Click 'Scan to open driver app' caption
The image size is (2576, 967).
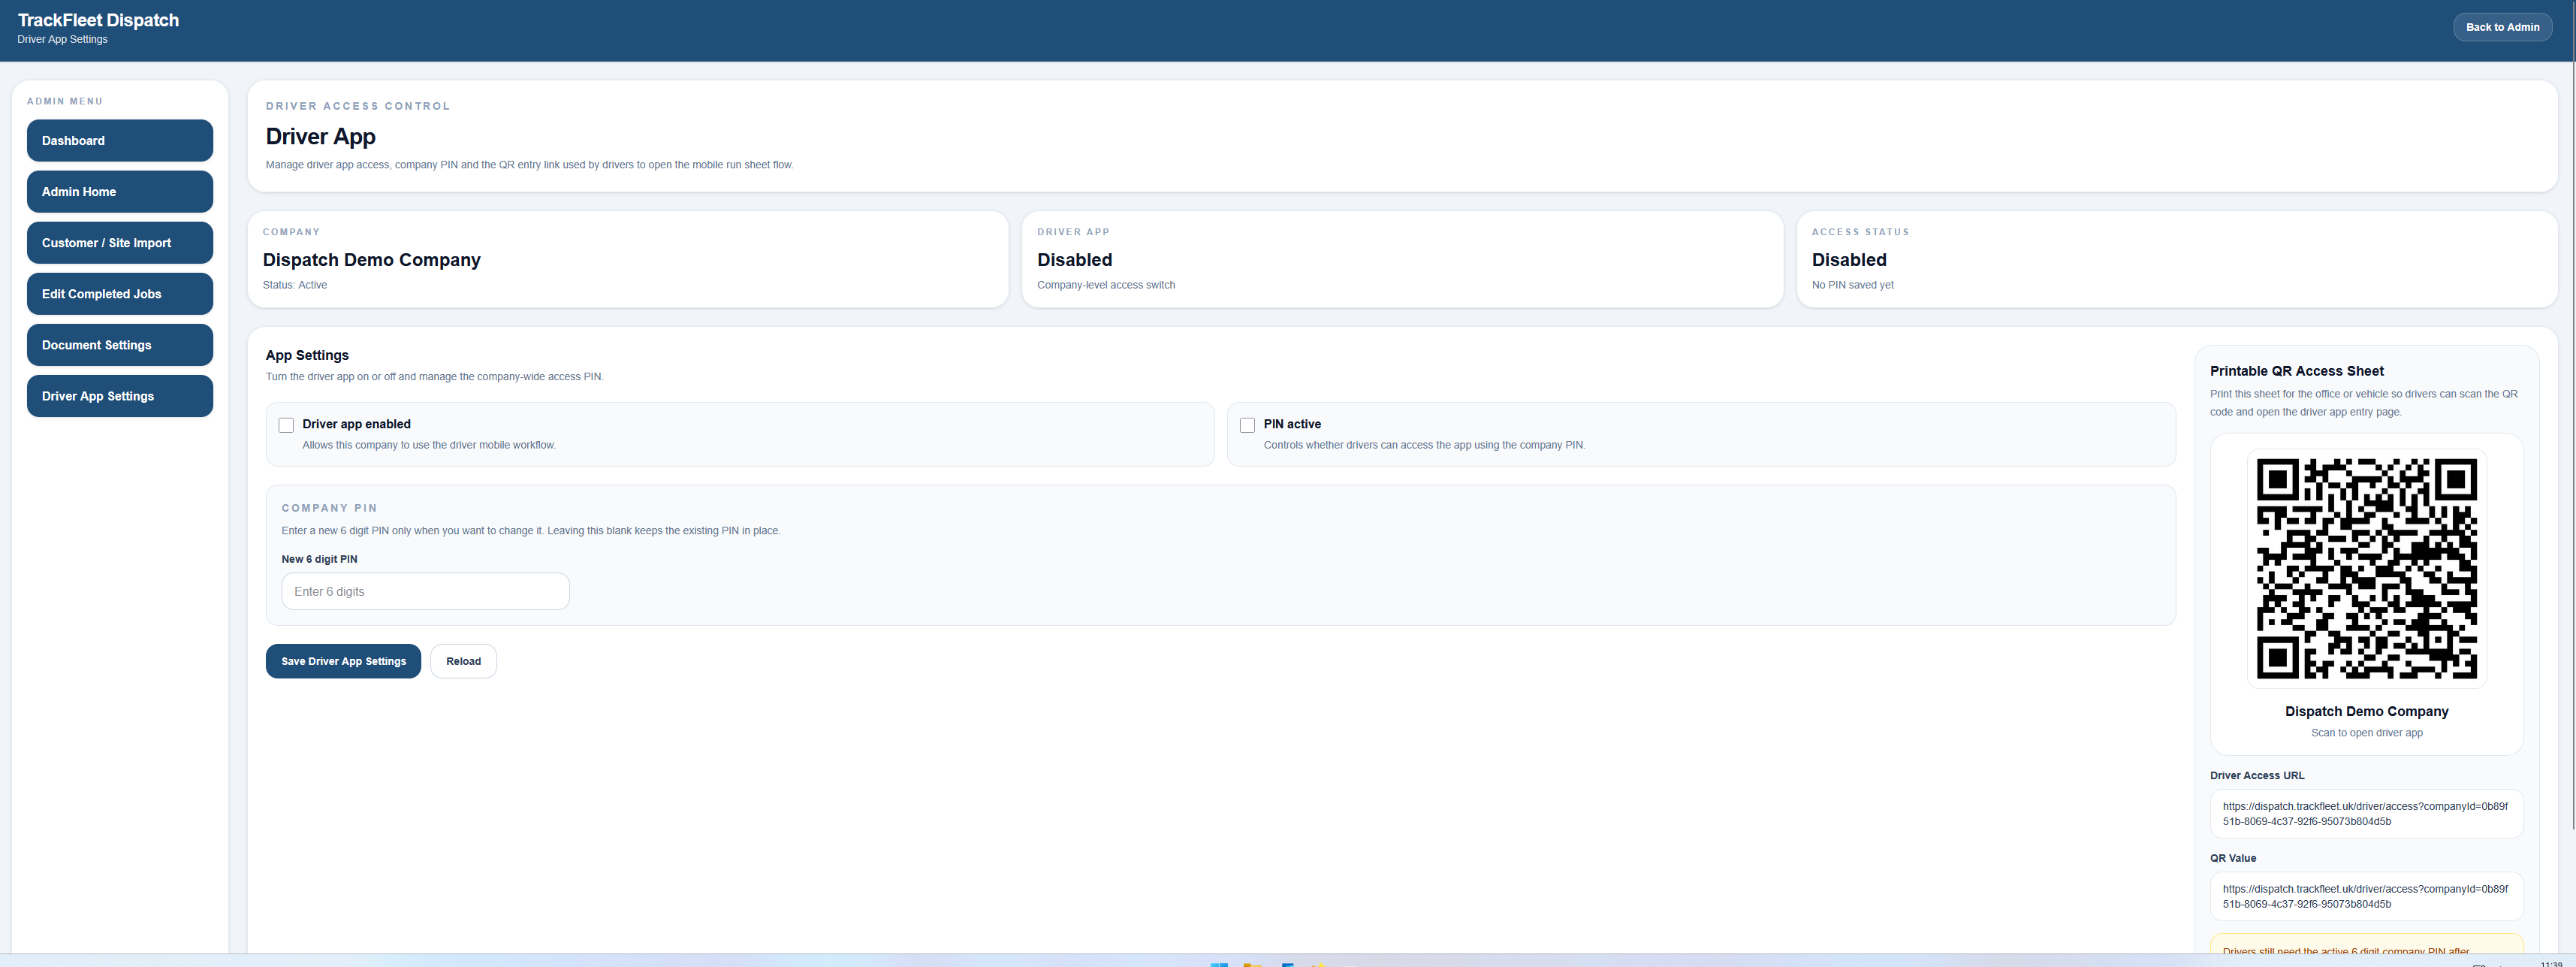[x=2366, y=733]
